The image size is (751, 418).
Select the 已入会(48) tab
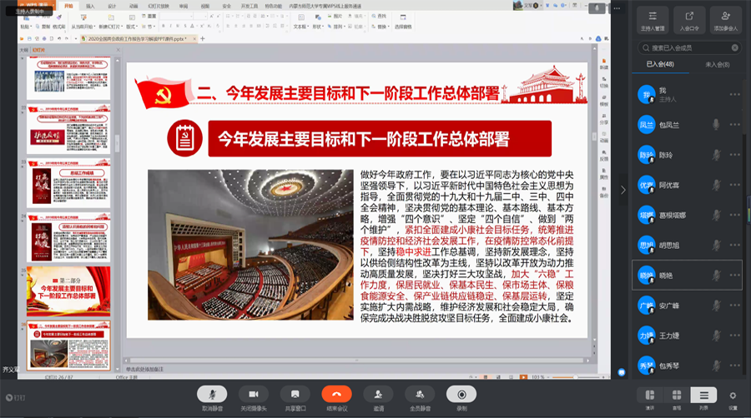[x=659, y=64]
